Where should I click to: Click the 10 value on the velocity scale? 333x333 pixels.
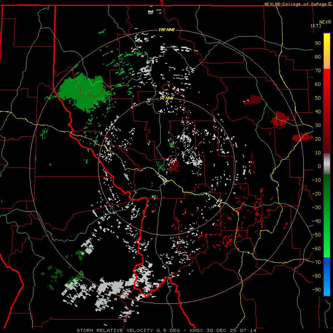click(x=318, y=153)
